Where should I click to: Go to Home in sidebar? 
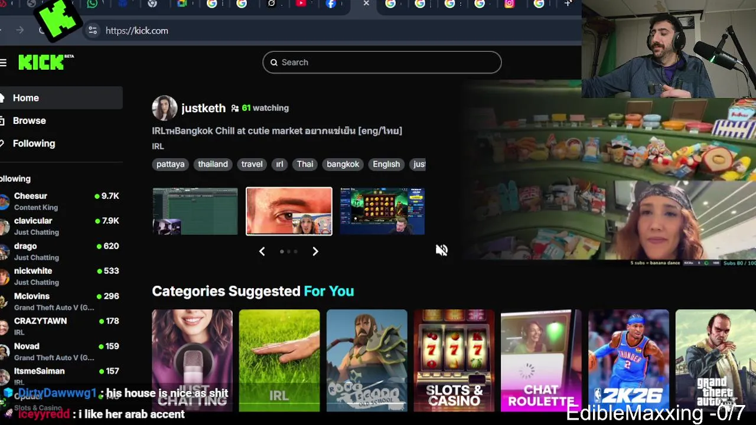[x=61, y=98]
